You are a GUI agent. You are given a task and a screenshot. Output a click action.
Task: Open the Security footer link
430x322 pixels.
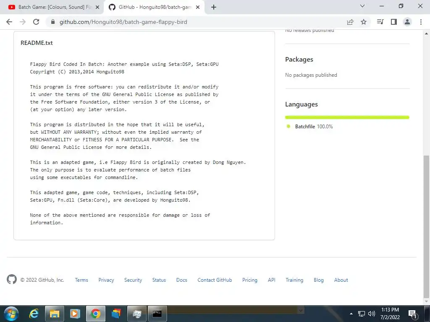tap(133, 280)
